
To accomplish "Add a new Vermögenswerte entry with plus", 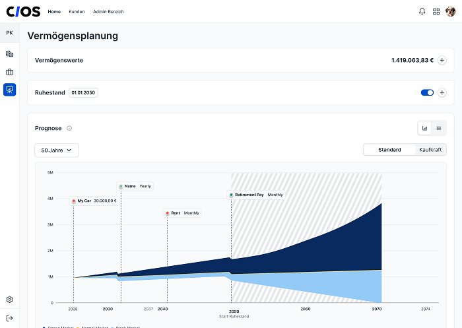I will pyautogui.click(x=442, y=61).
